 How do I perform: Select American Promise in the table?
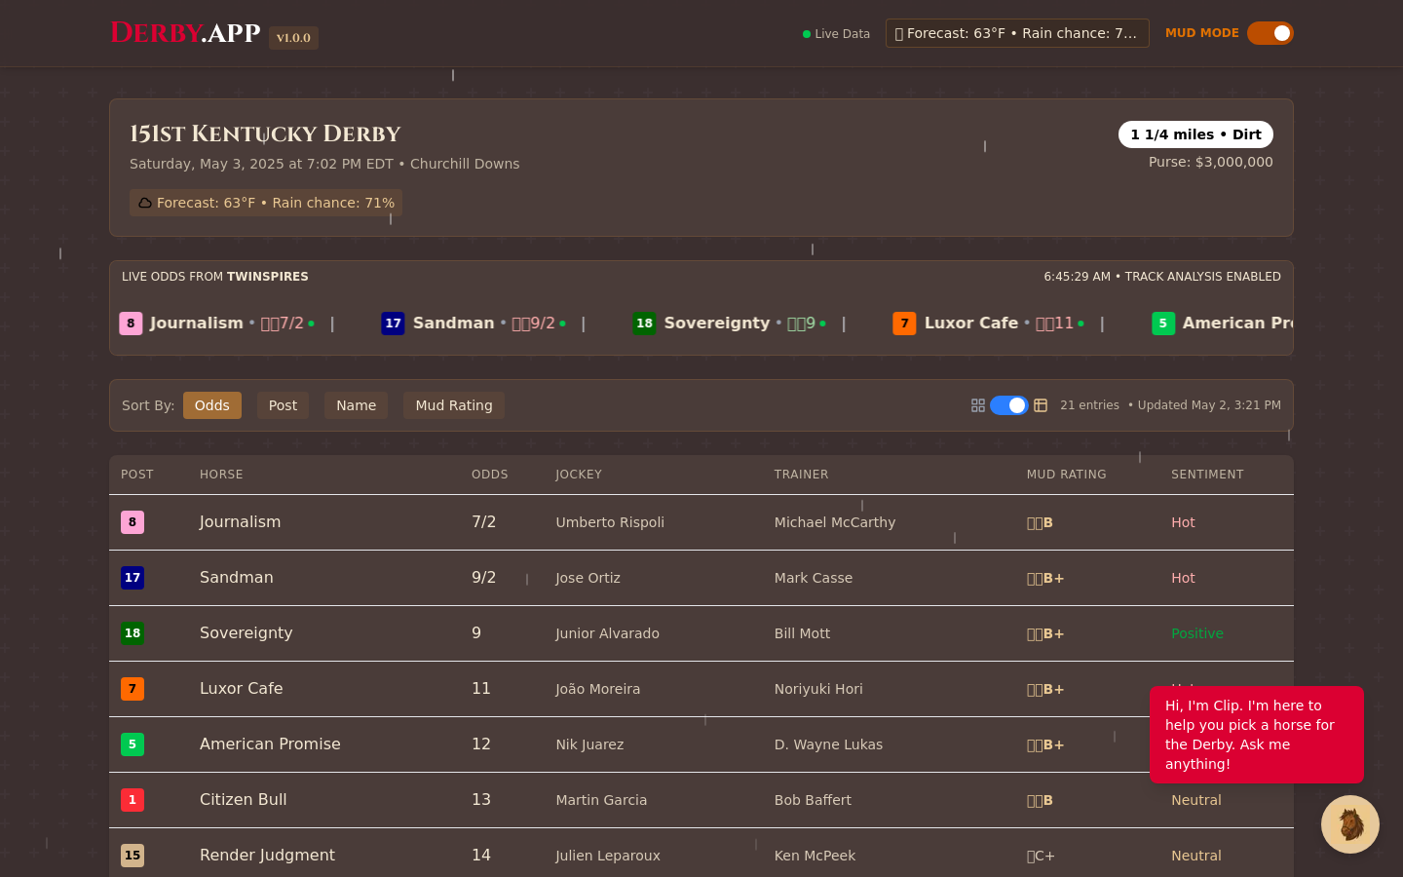(270, 744)
